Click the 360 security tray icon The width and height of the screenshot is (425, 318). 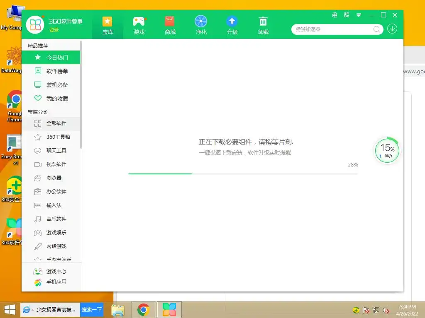[356, 310]
